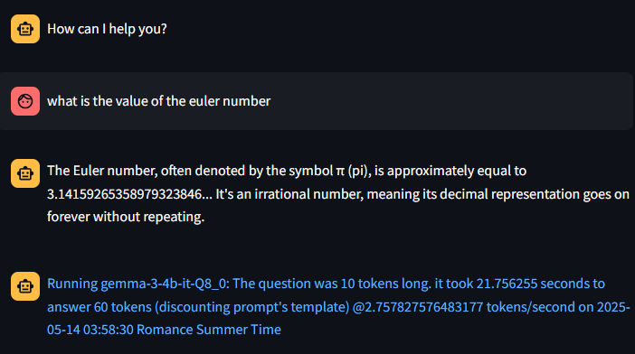The image size is (635, 354).
Task: Click the π symbol in the answer
Action: (x=340, y=172)
